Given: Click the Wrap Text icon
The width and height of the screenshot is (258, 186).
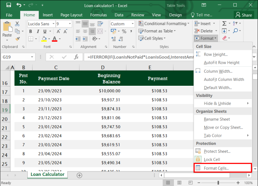Looking at the screenshot, I should (x=100, y=24).
